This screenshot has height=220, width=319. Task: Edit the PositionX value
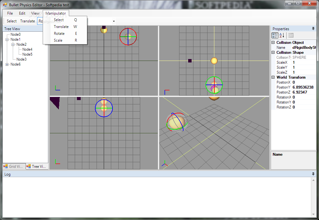pos(304,82)
